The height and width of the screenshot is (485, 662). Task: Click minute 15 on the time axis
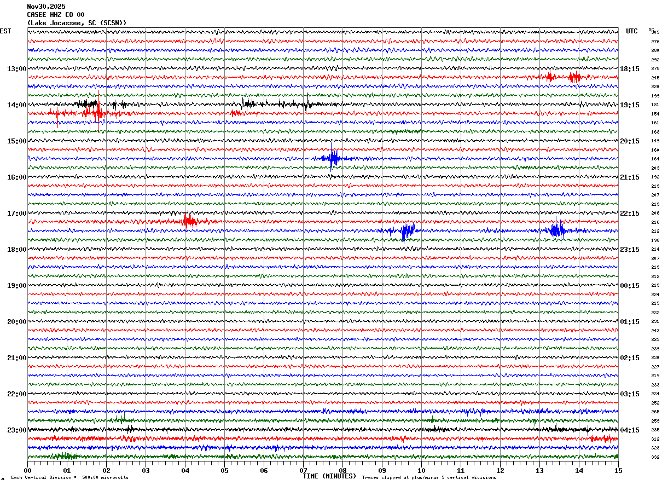coord(618,470)
